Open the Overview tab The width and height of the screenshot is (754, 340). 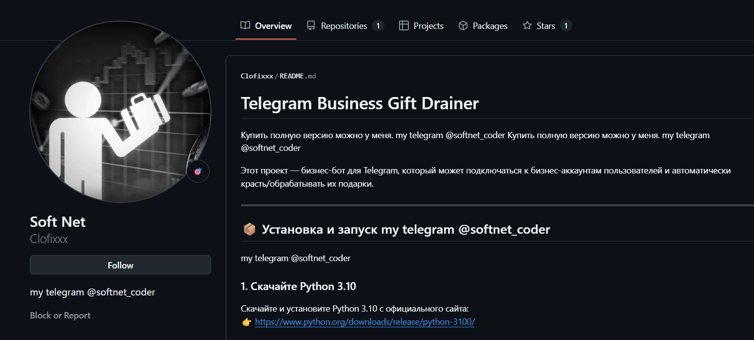pyautogui.click(x=266, y=26)
